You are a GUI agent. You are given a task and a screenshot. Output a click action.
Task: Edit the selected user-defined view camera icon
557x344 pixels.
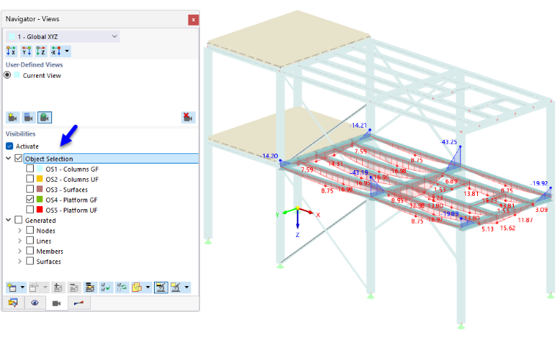(x=29, y=117)
